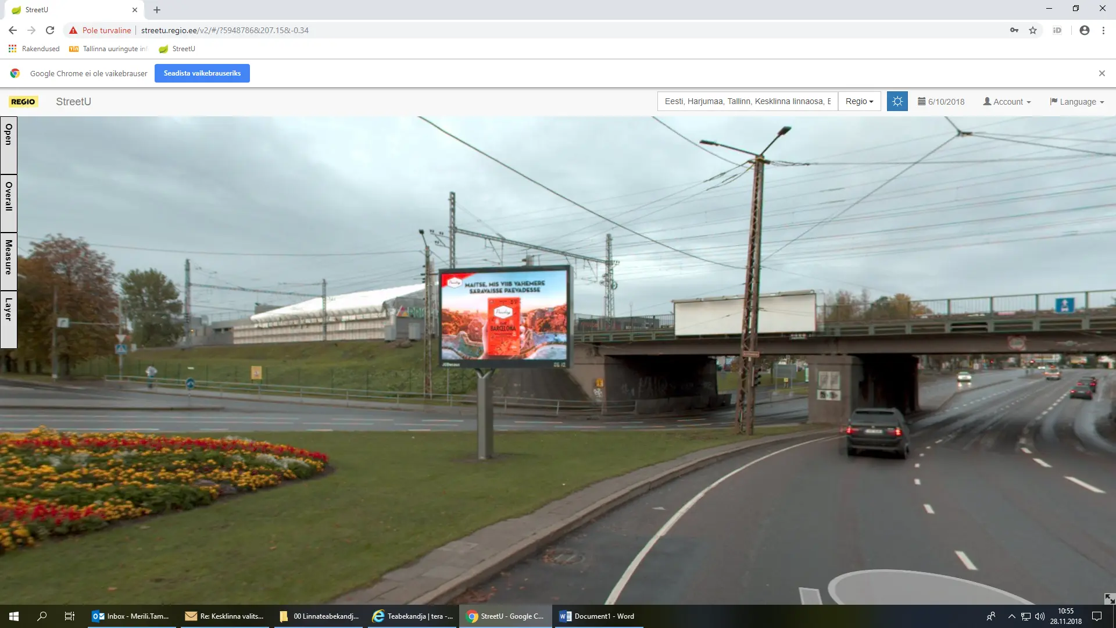
Task: Switch to Document1 Word in taskbar
Action: 598,616
